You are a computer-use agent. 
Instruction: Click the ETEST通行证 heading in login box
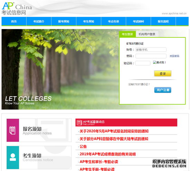coord(135,44)
